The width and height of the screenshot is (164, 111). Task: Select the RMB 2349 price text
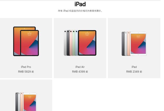tap(134, 72)
